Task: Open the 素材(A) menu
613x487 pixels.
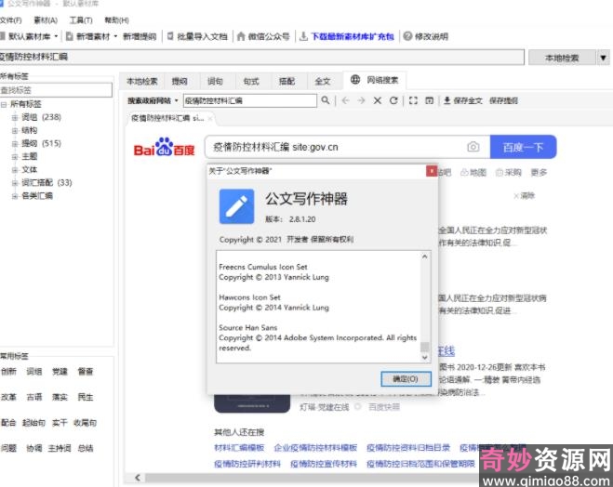Action: pos(46,20)
